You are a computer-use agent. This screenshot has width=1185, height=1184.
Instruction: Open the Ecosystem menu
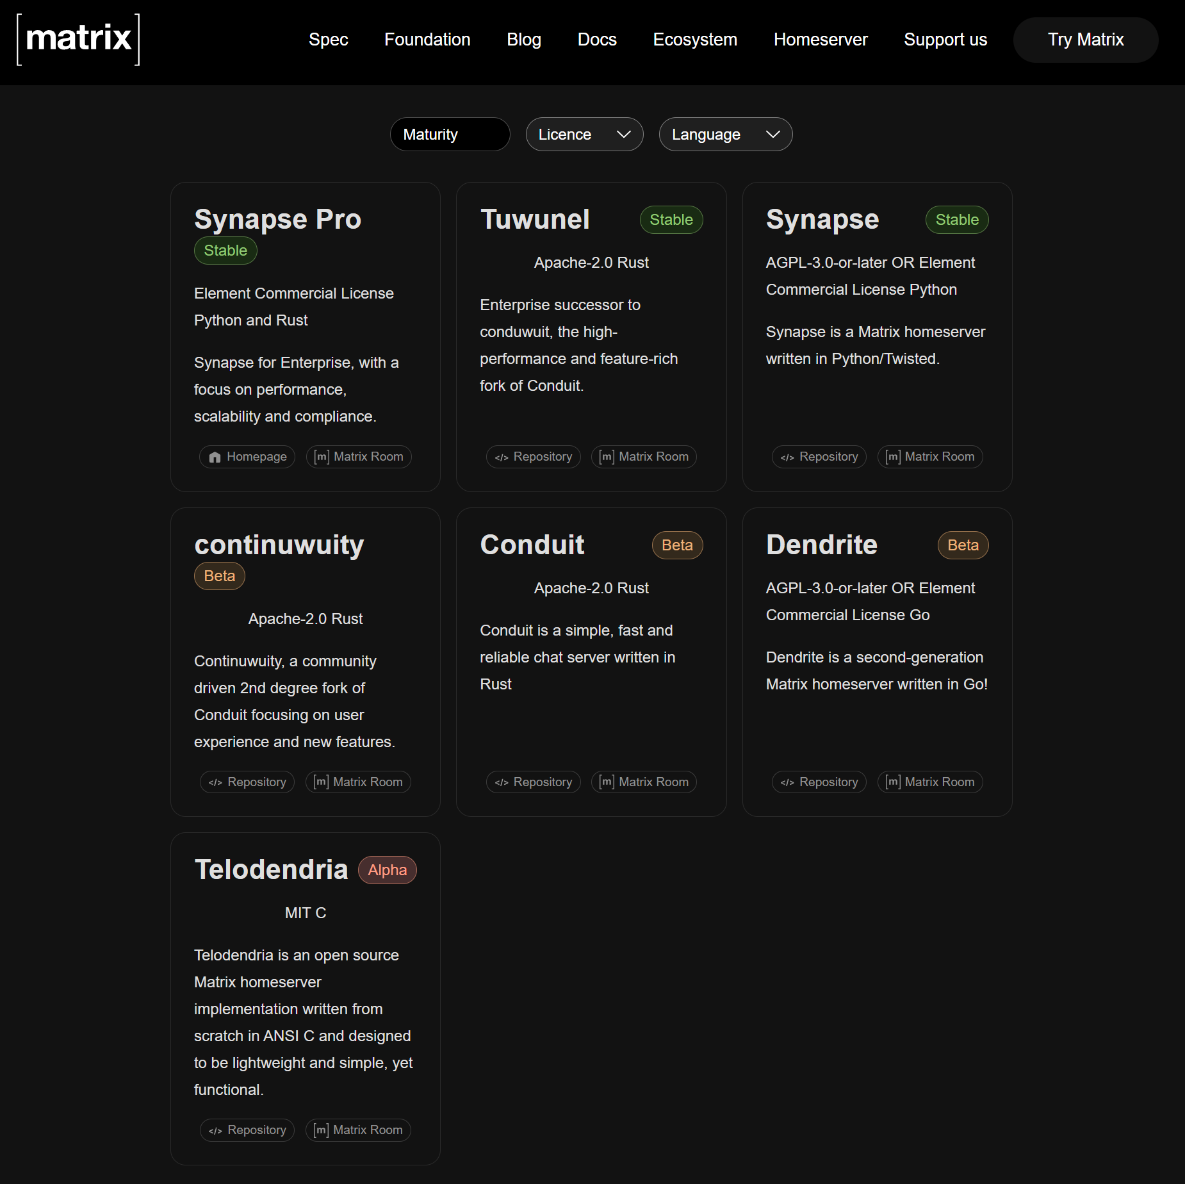point(695,40)
